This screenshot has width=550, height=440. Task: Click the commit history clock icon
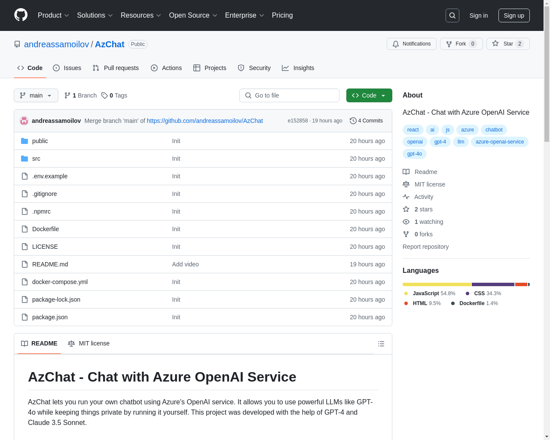pos(353,121)
